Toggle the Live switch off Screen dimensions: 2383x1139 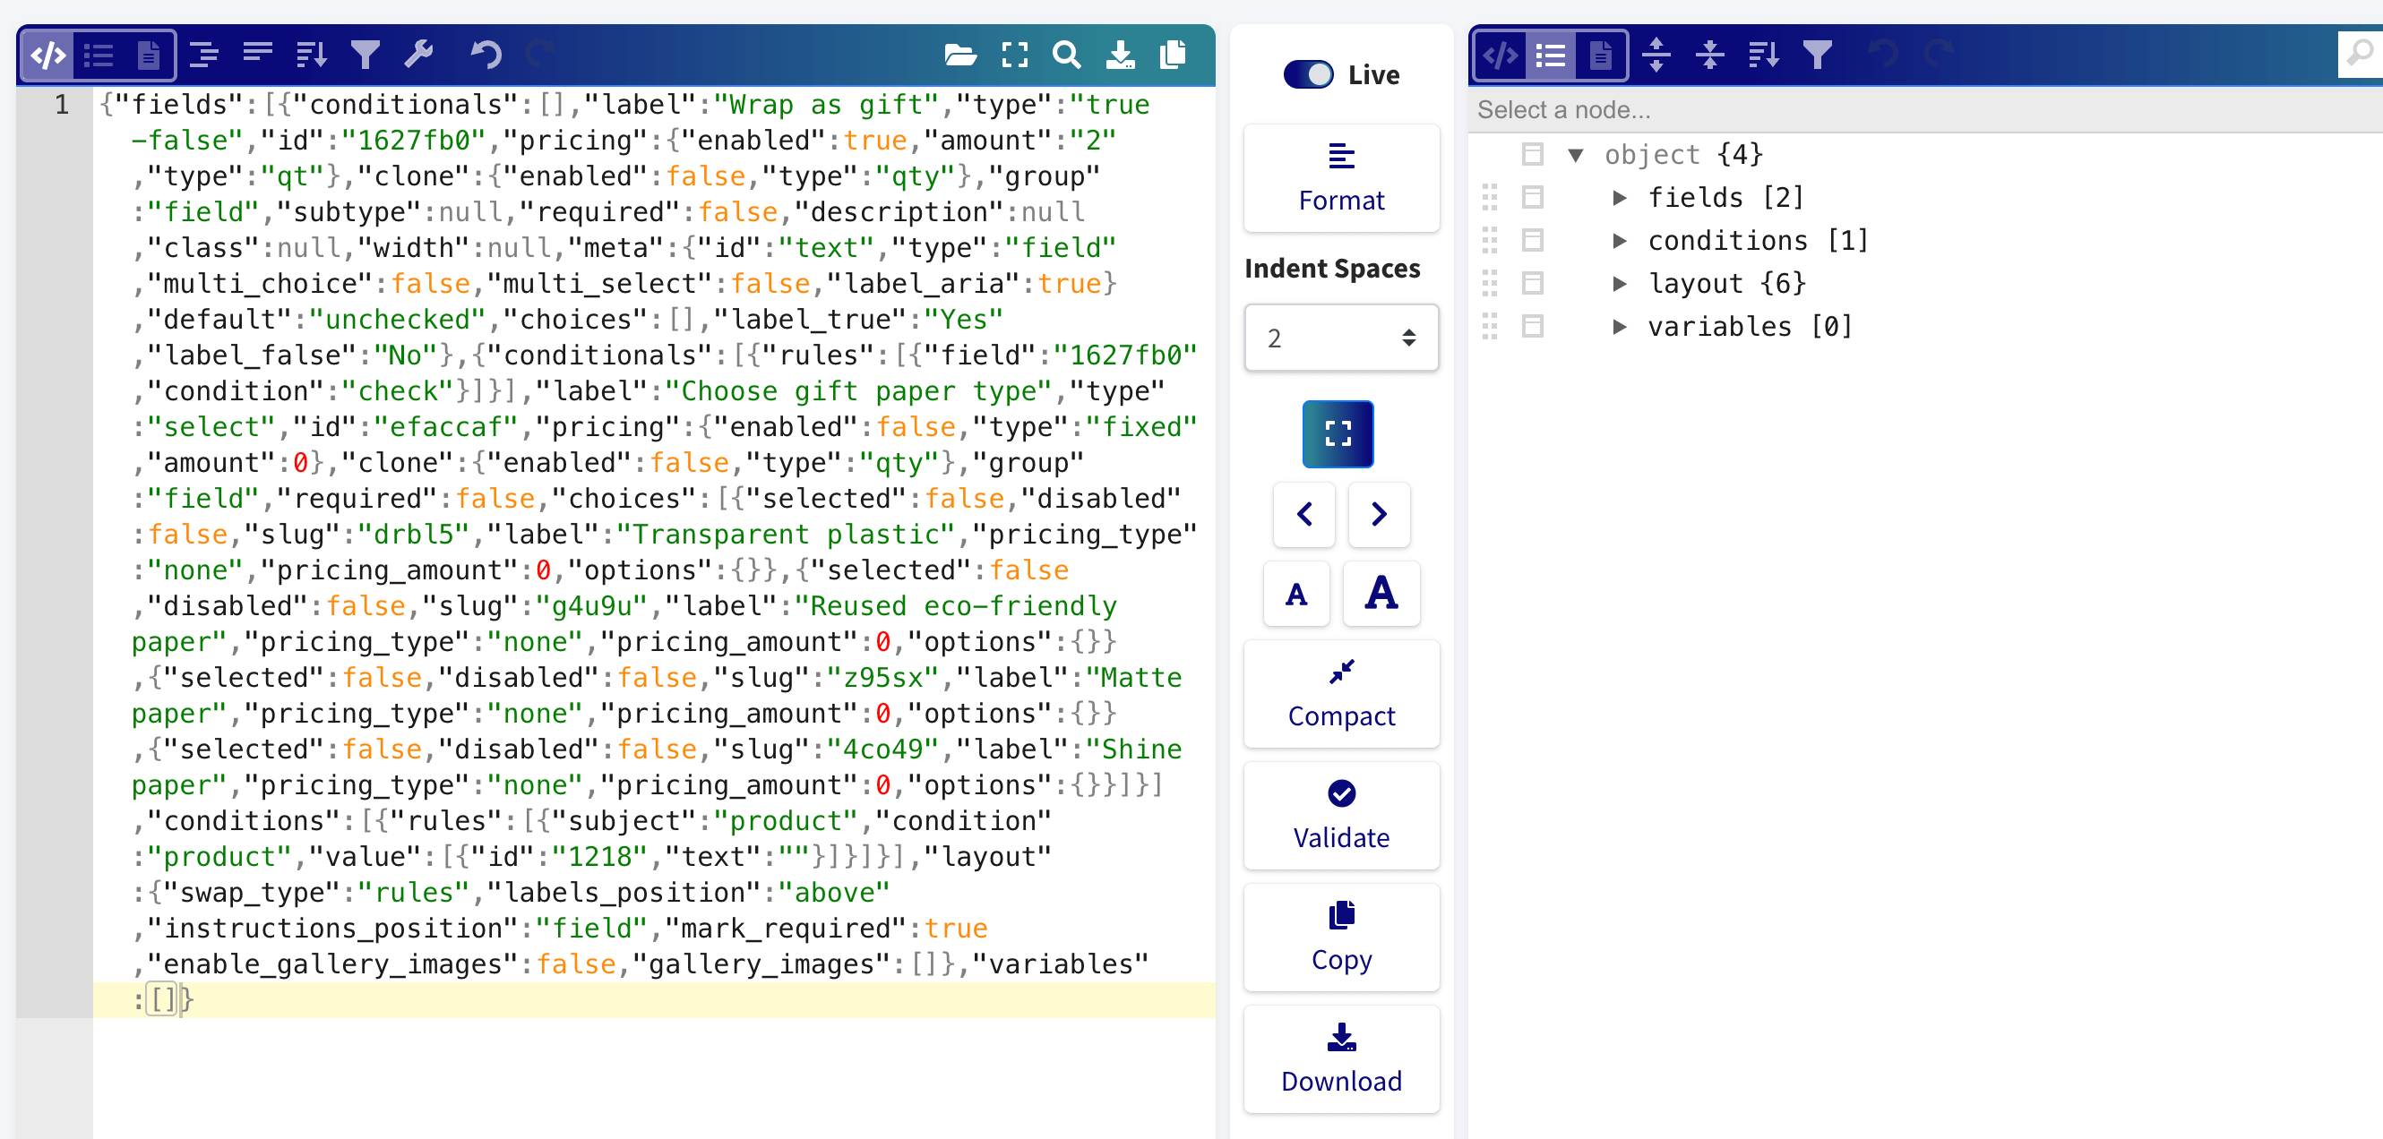pos(1308,75)
